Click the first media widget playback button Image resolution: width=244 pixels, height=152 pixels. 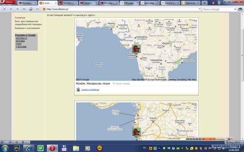pyautogui.click(x=188, y=139)
